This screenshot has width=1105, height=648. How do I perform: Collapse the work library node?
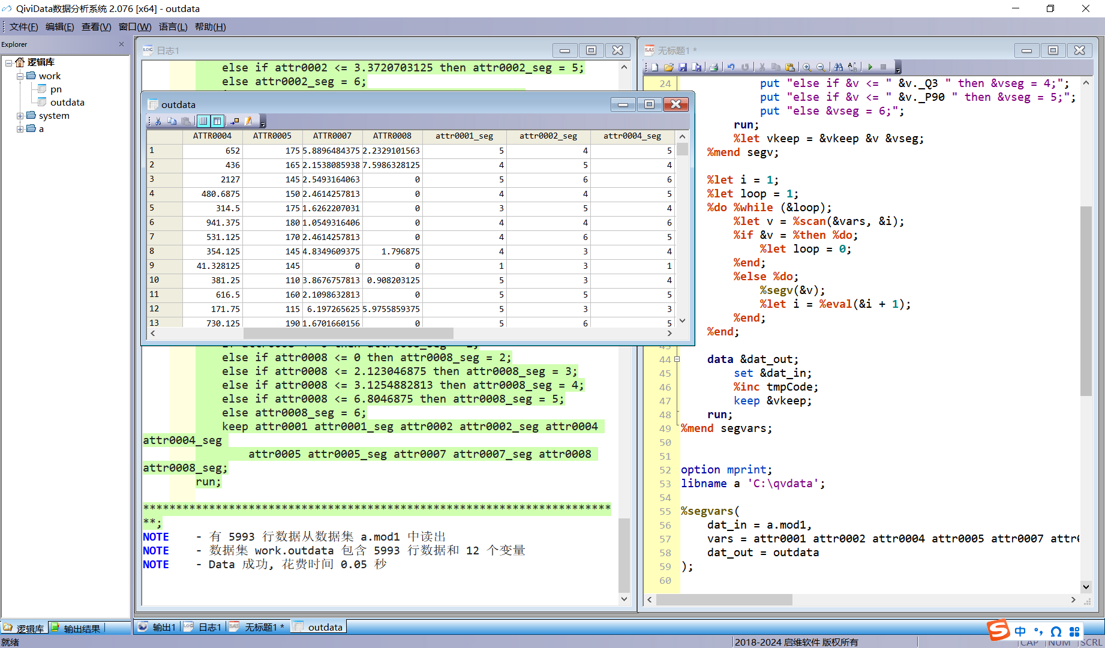point(20,76)
